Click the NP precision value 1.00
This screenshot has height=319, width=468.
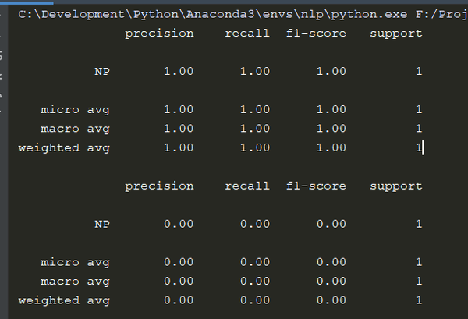point(178,72)
